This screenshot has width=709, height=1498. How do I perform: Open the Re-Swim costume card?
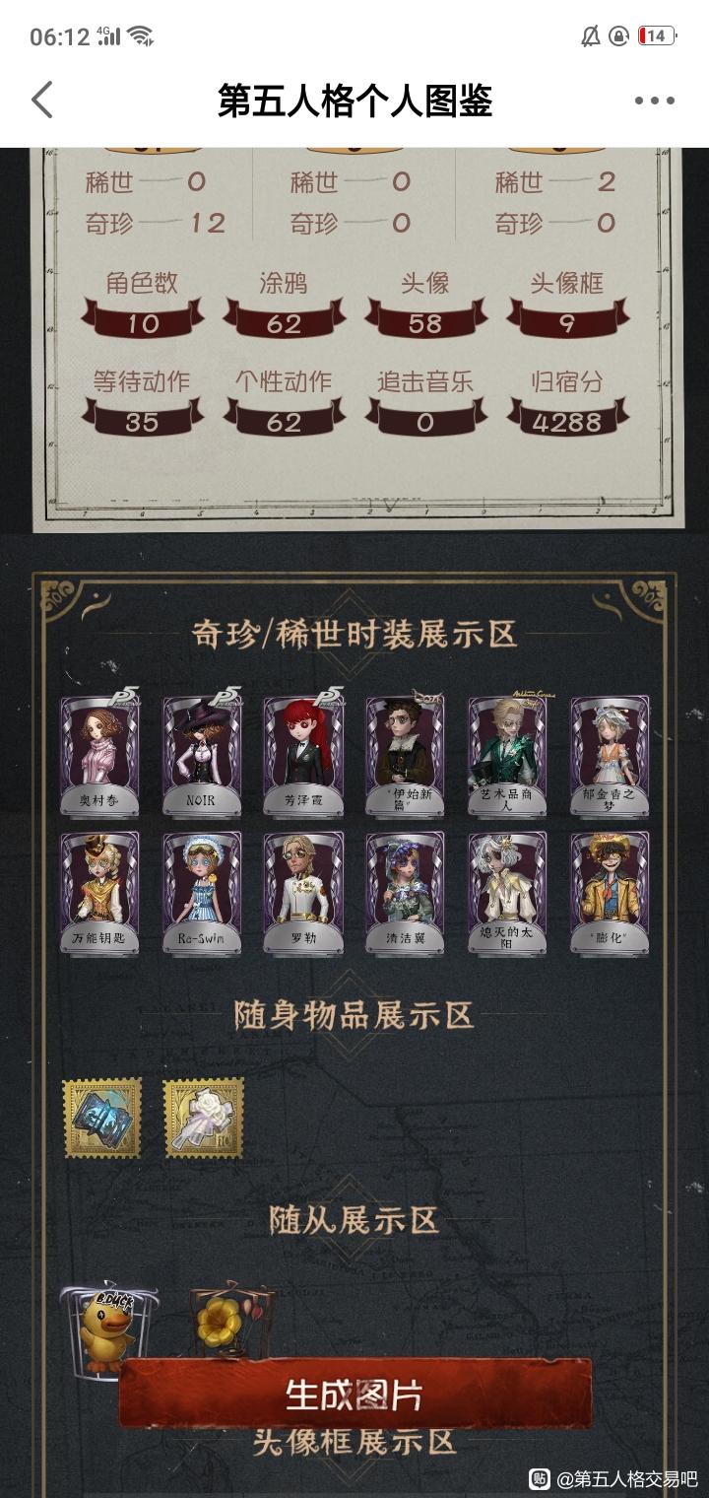pos(202,893)
